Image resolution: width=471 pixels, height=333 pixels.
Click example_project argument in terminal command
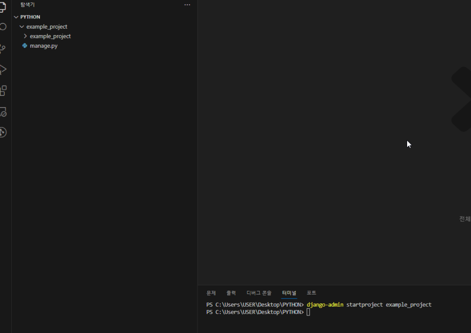pyautogui.click(x=409, y=305)
